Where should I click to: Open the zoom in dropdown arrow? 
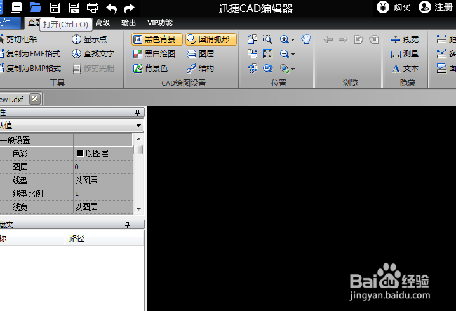click(293, 39)
